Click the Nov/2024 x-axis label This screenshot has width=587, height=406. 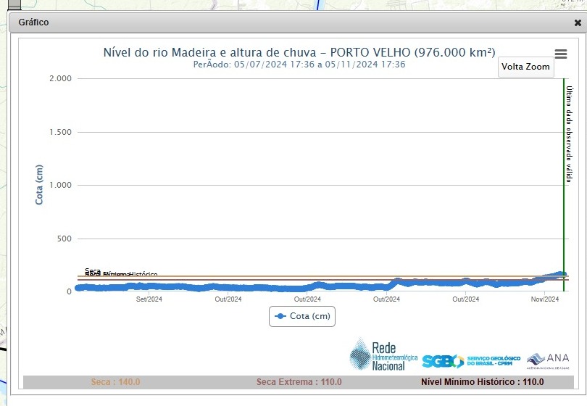click(545, 299)
